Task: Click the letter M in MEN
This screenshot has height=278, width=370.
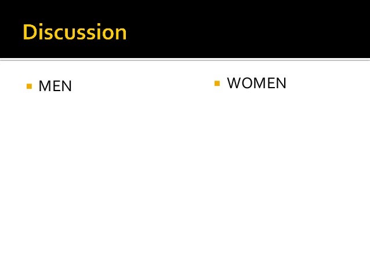Action: point(44,86)
